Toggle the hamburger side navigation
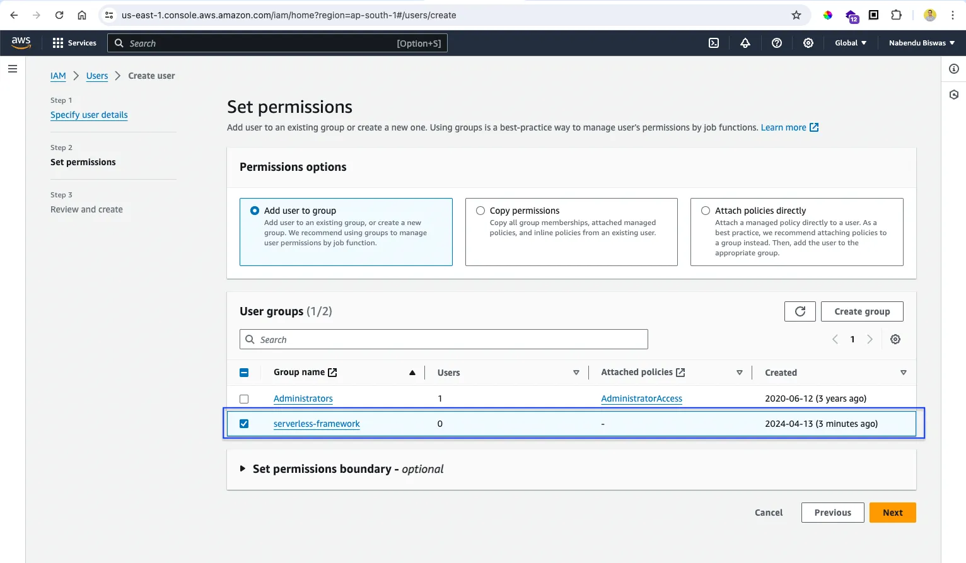Viewport: 966px width, 563px height. coord(13,69)
